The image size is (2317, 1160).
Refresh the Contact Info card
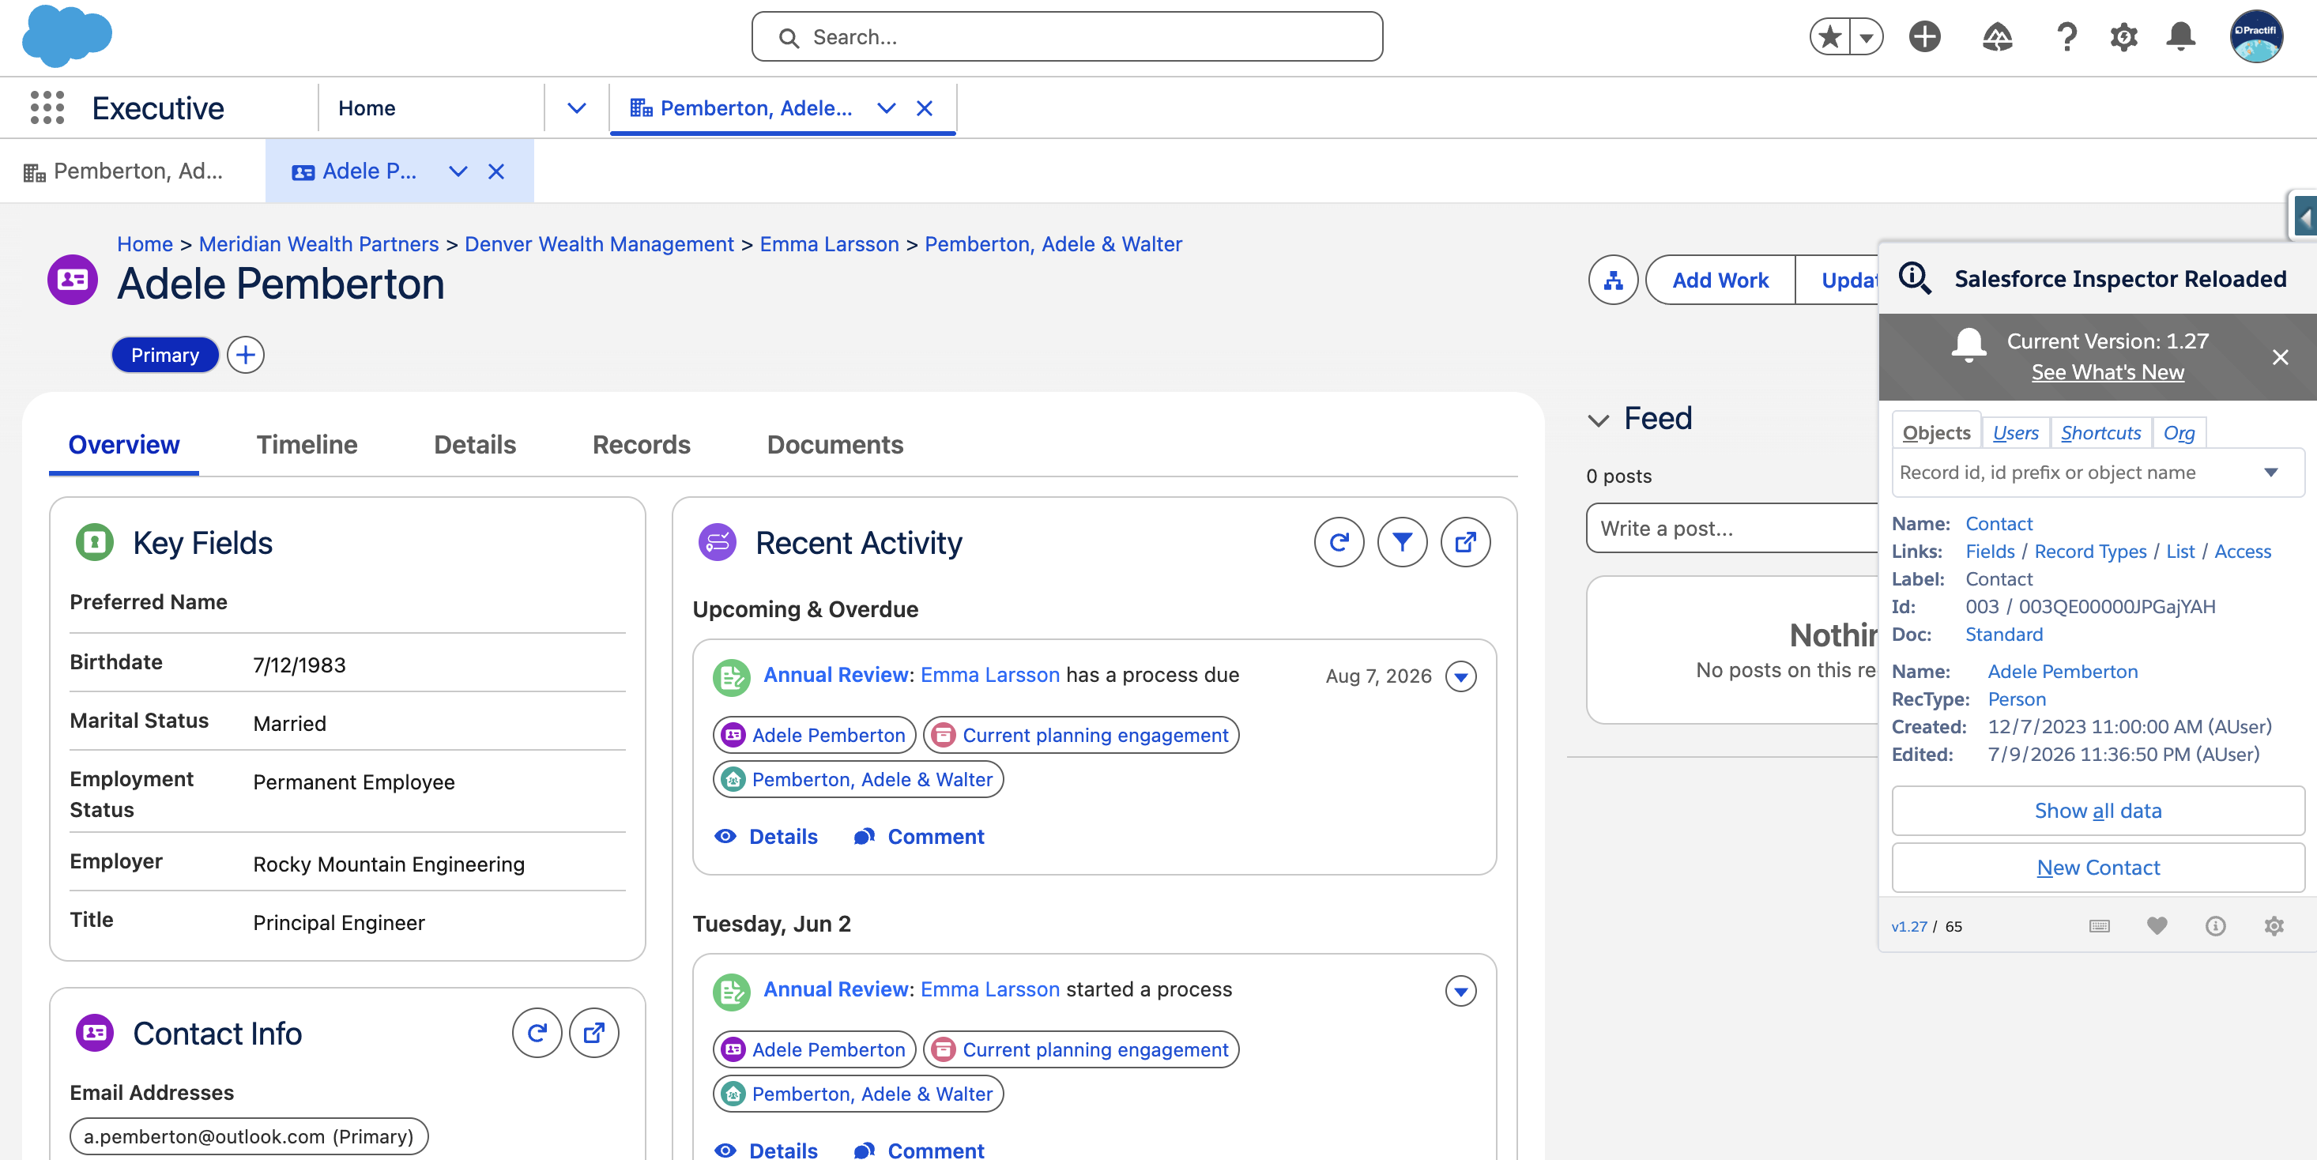[x=537, y=1034]
